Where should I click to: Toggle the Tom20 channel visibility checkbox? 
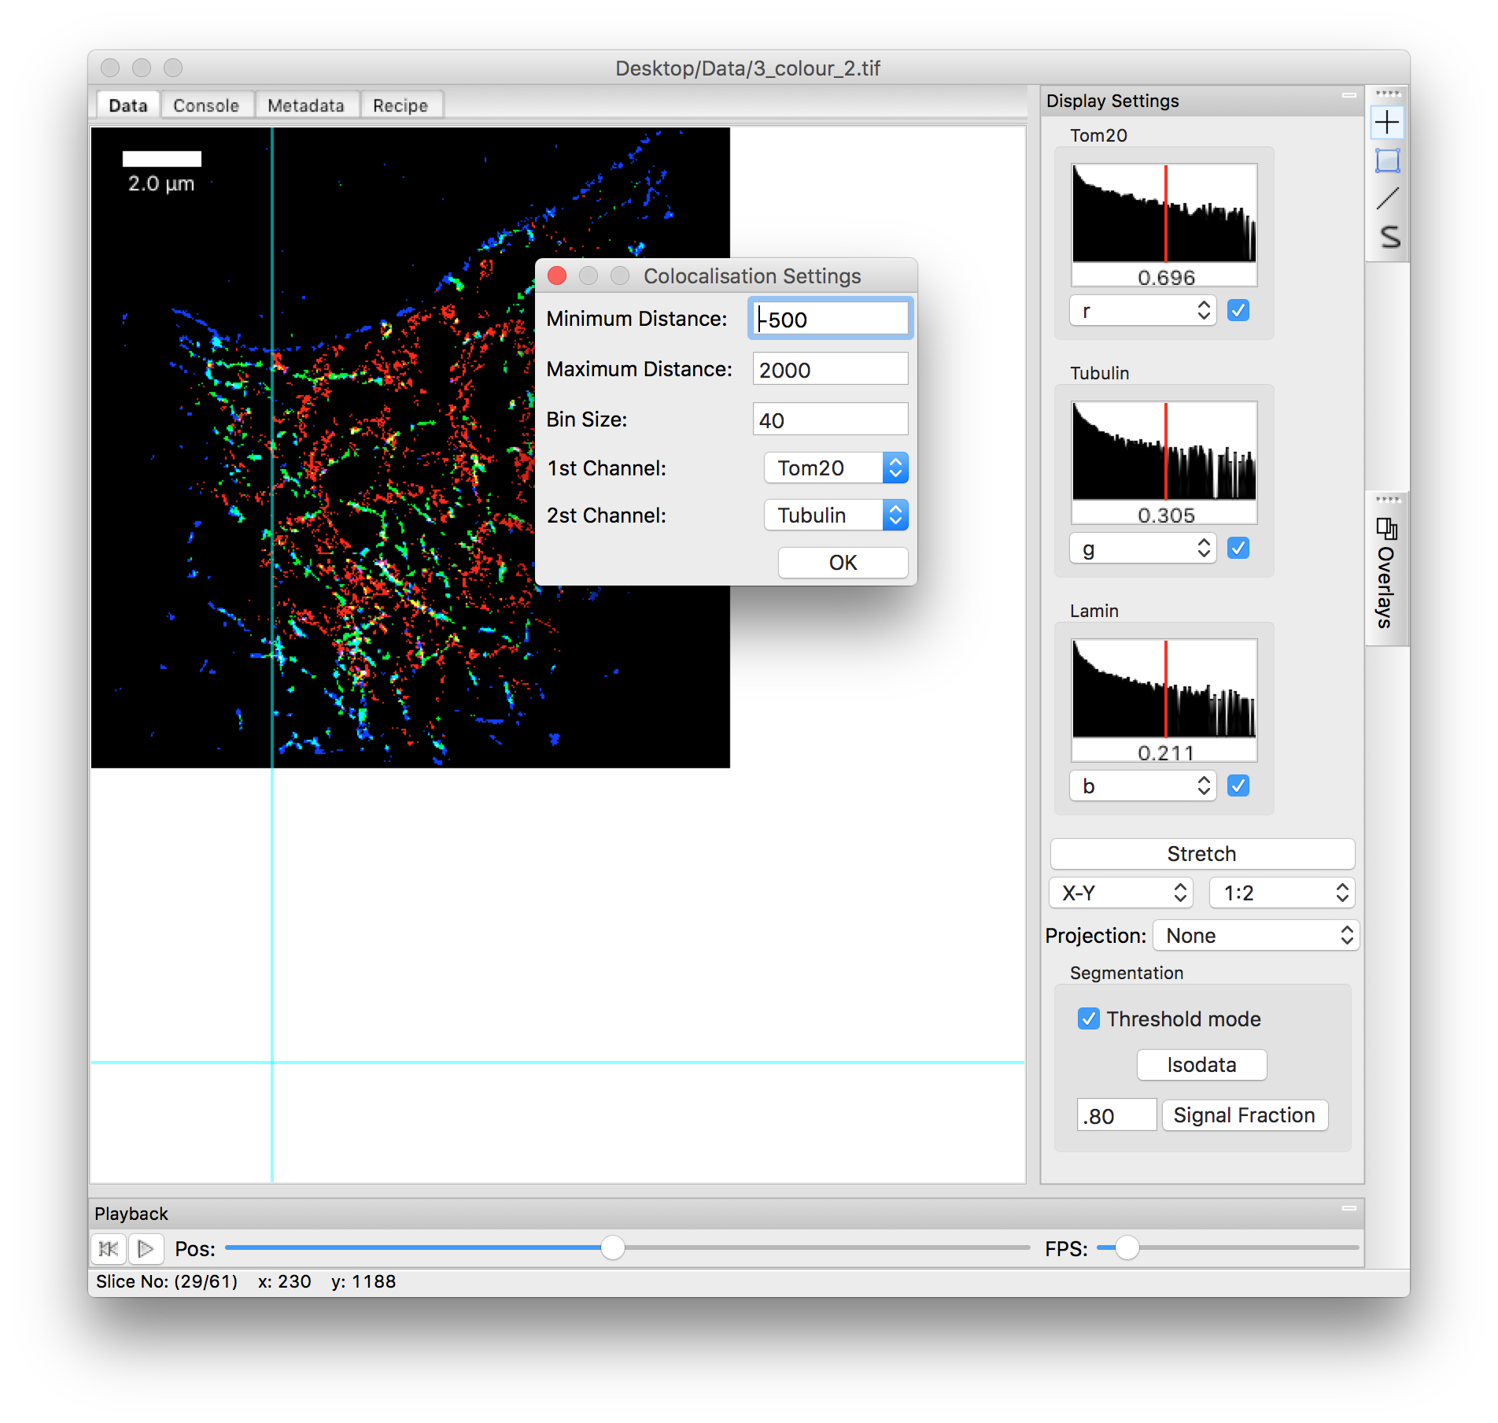point(1238,311)
